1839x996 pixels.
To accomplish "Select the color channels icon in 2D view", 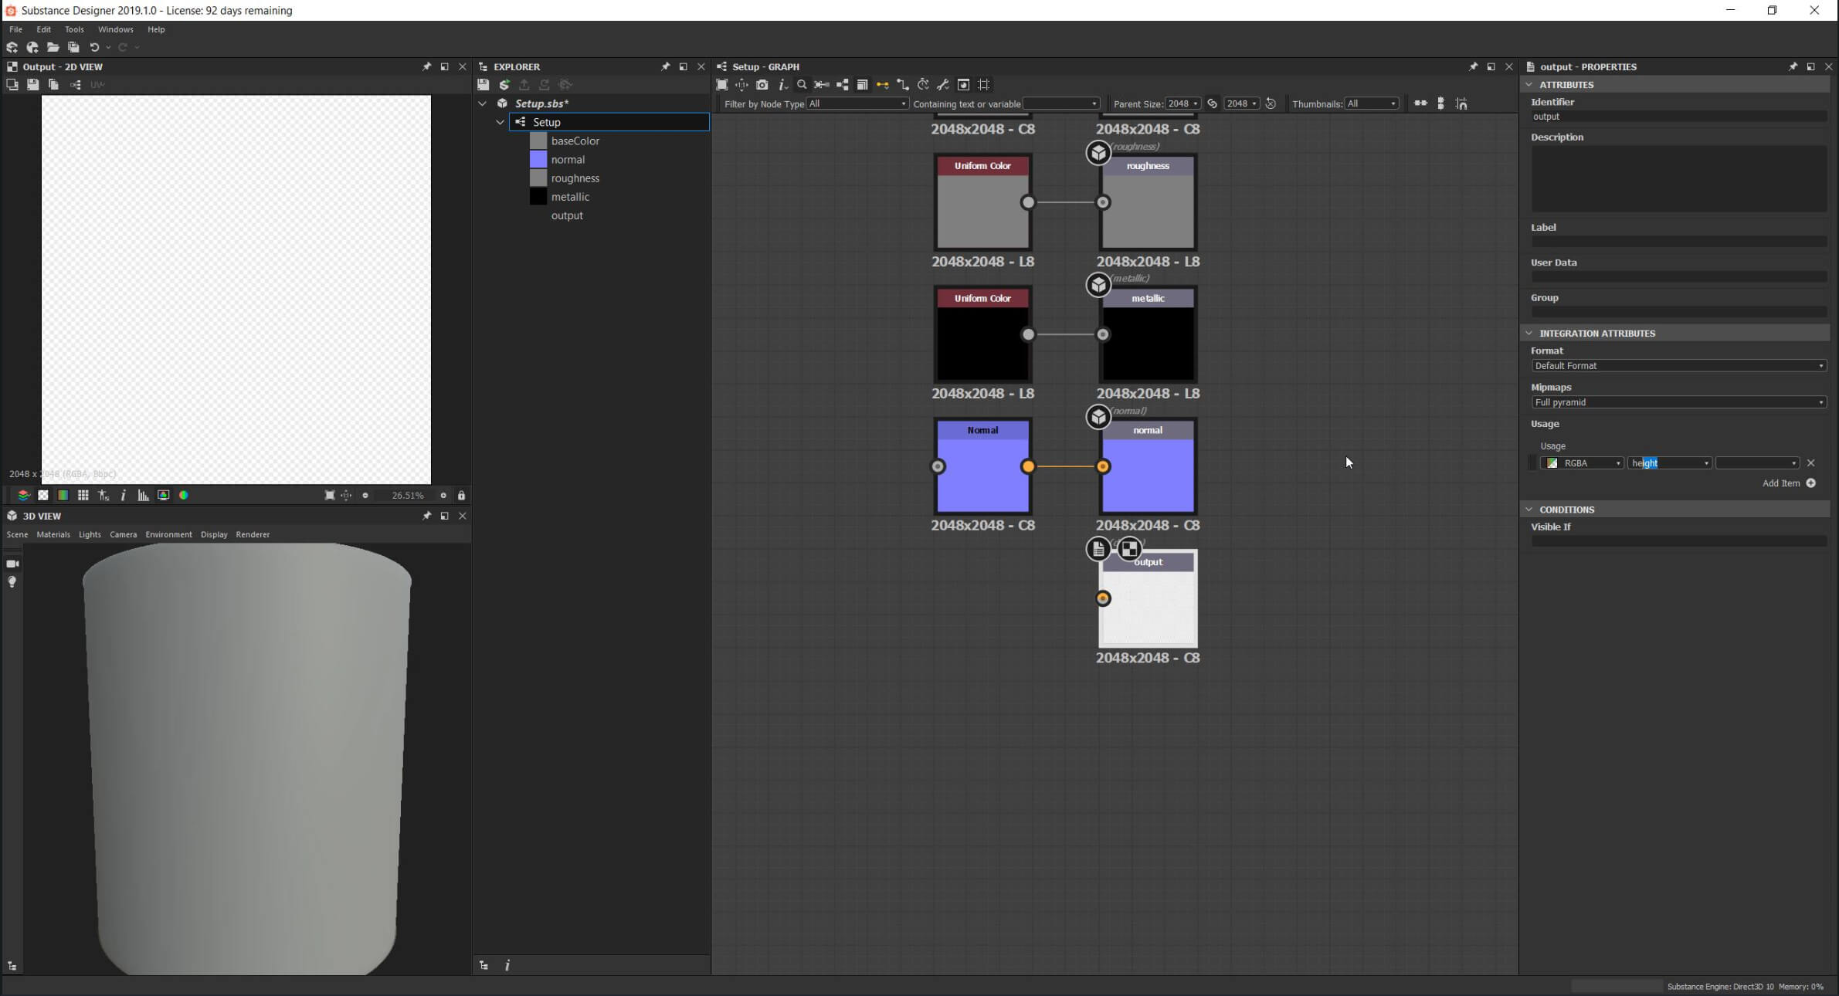I will tap(184, 495).
